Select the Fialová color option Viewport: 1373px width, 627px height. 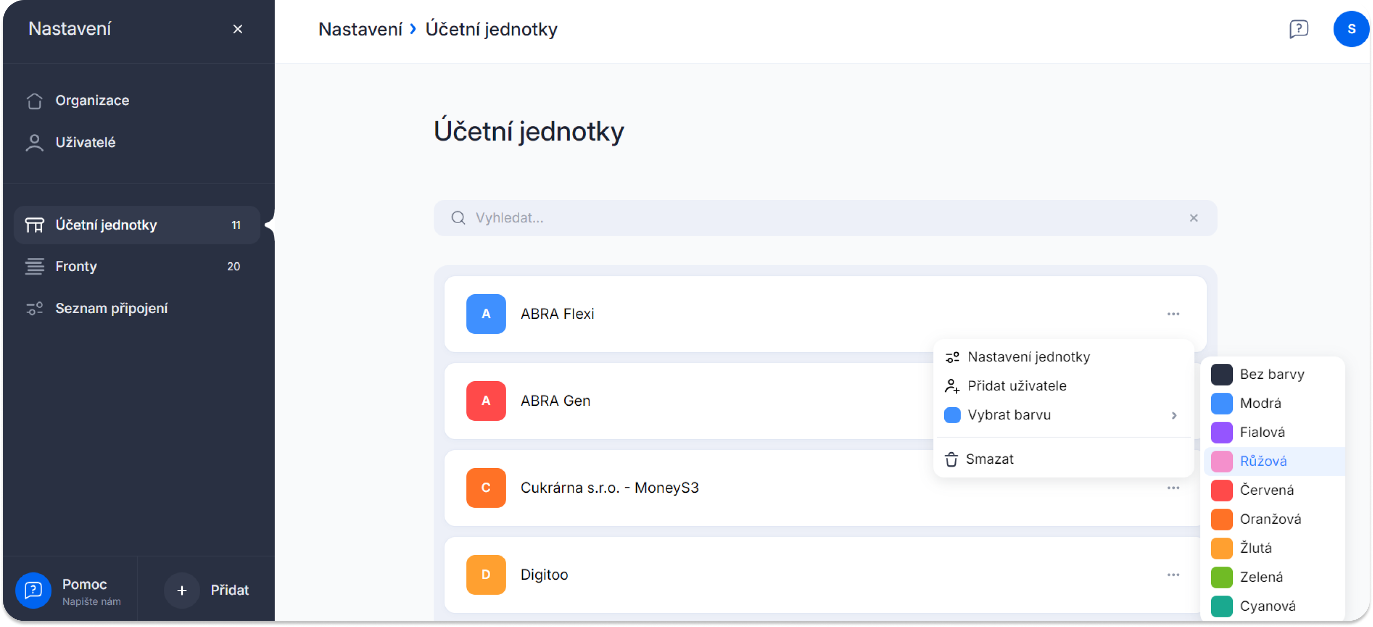[x=1274, y=432]
